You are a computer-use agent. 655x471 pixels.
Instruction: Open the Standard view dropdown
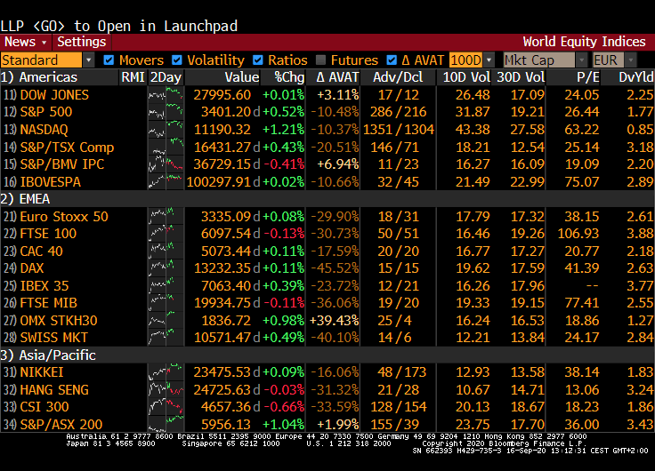pos(47,60)
